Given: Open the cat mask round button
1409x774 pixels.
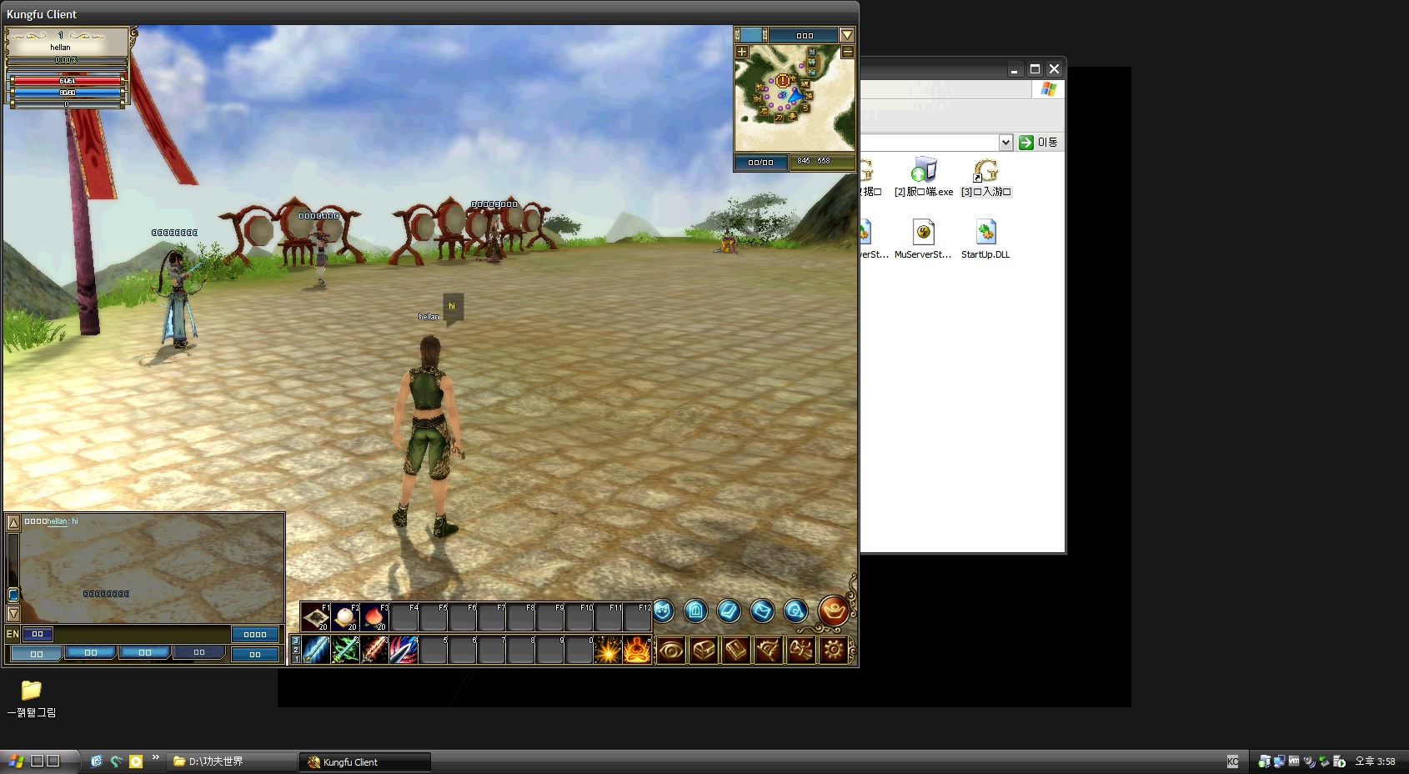Looking at the screenshot, I should [x=663, y=611].
